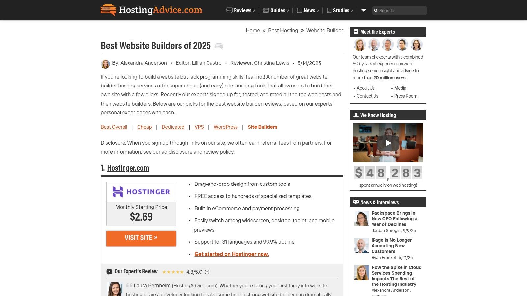Open Best Hosting breadcrumb link
527x296 pixels.
(x=283, y=30)
